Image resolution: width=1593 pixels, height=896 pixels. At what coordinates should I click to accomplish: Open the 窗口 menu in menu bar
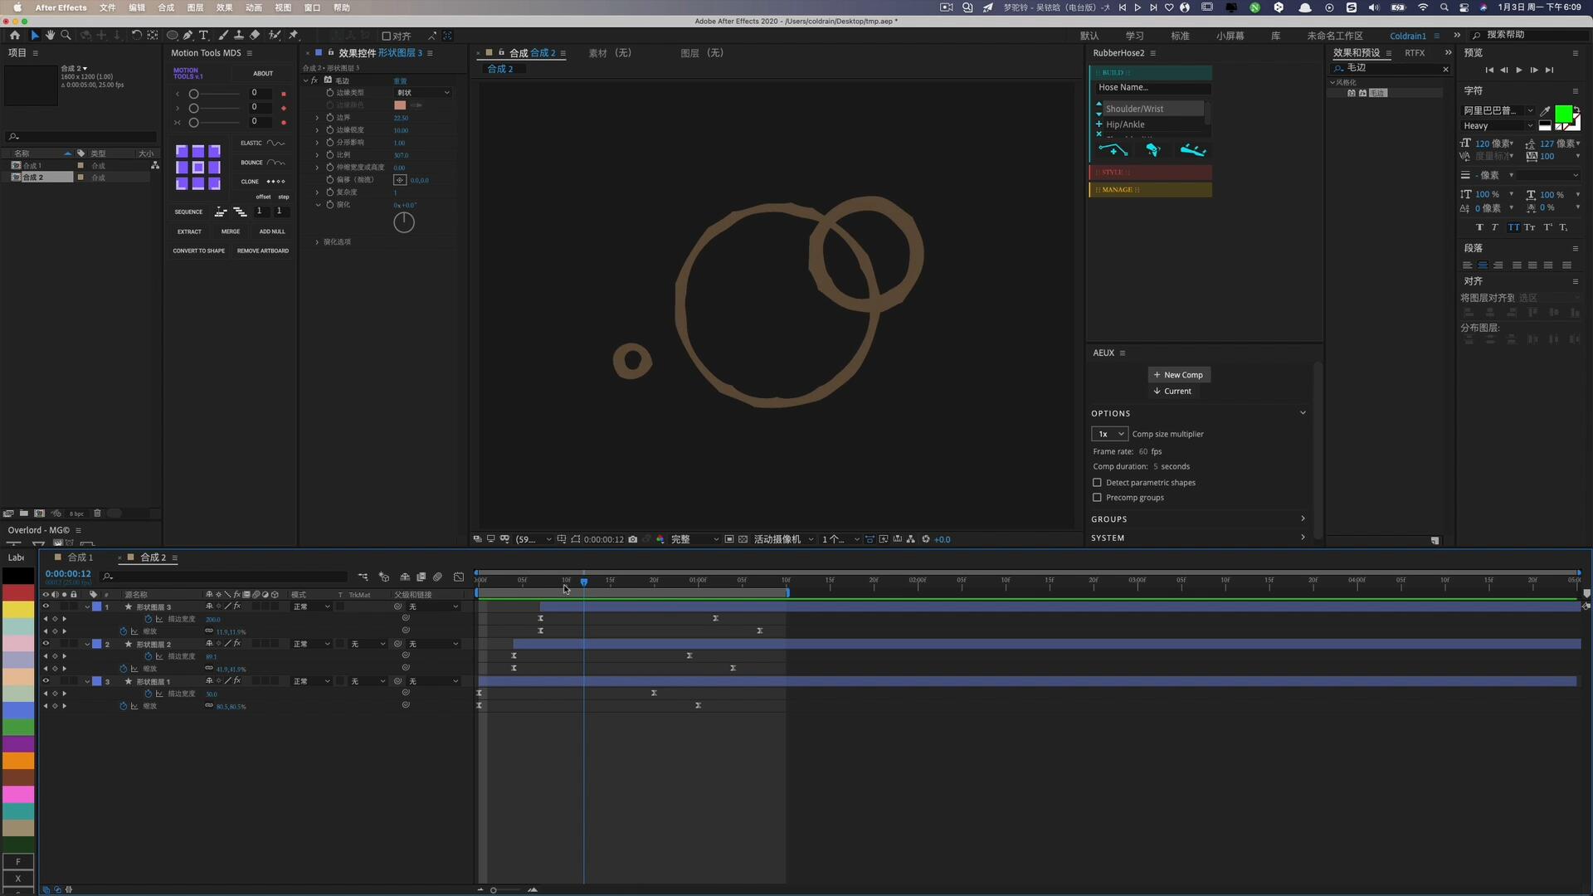pyautogui.click(x=312, y=7)
